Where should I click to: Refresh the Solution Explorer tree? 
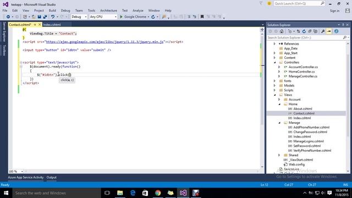click(304, 31)
